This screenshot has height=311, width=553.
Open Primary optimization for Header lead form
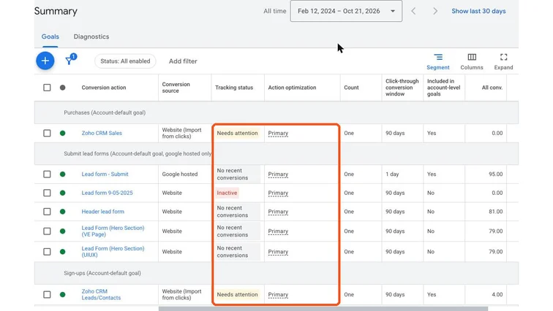(278, 212)
